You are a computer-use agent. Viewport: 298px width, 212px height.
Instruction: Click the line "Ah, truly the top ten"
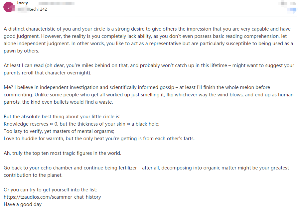tap(62, 153)
